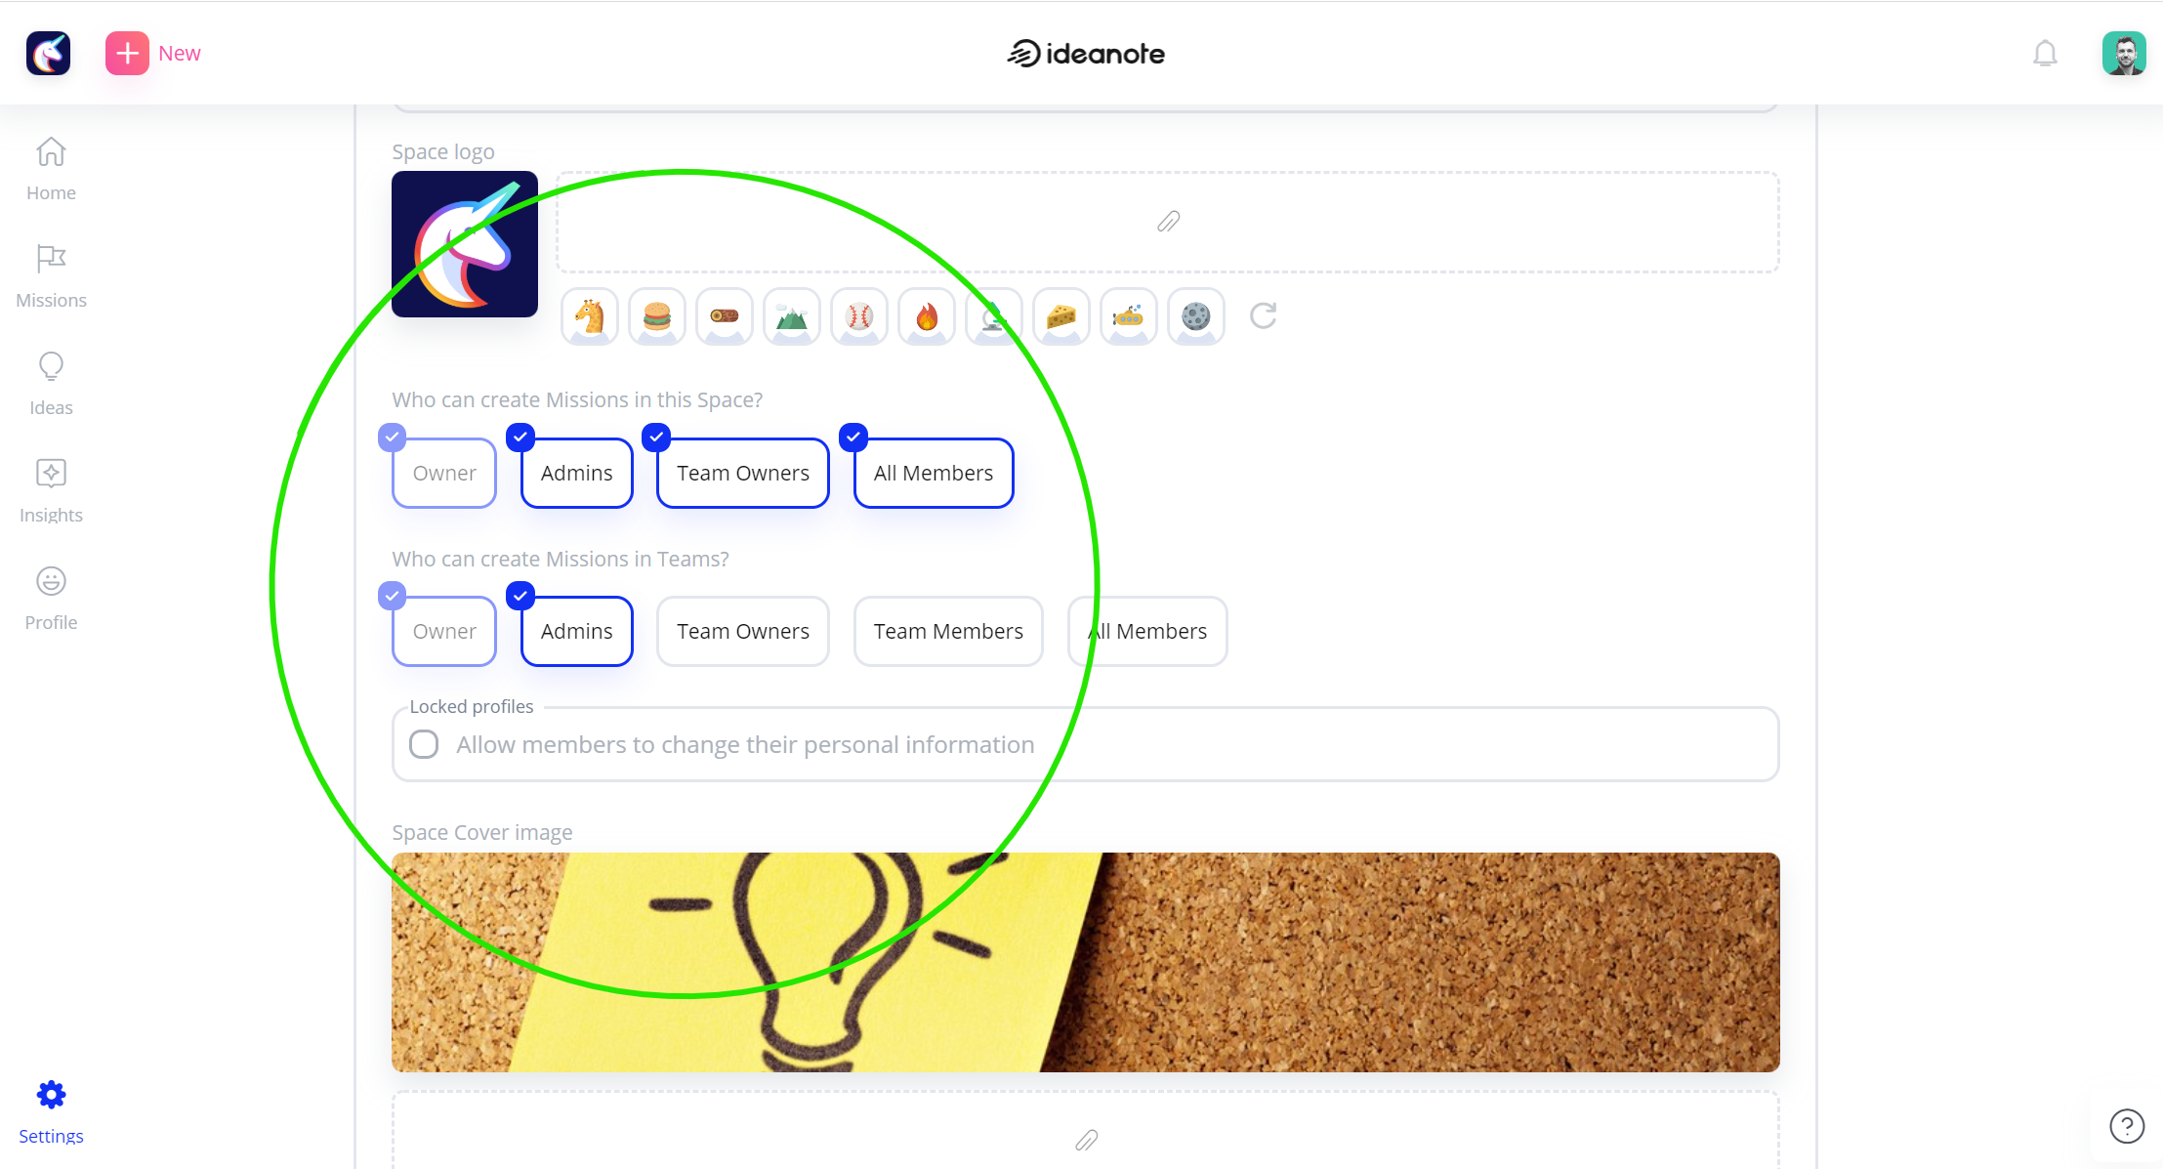The image size is (2163, 1169).
Task: Choose the giraffe emoji logo
Action: [590, 316]
